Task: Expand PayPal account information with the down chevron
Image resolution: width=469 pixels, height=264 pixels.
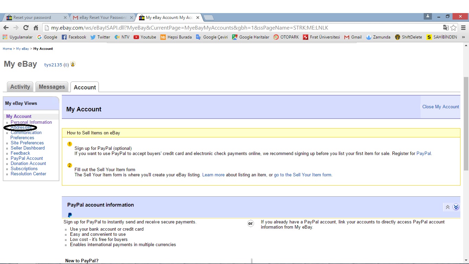Action: (456, 207)
